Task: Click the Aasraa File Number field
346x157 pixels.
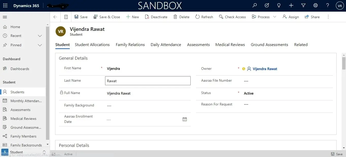Action: pos(287,81)
